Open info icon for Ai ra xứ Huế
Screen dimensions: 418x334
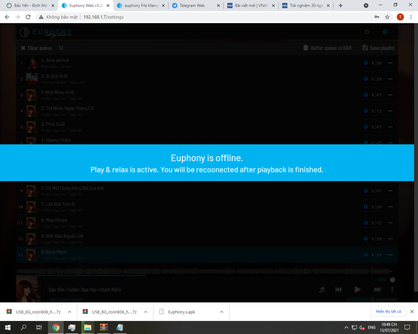[366, 63]
